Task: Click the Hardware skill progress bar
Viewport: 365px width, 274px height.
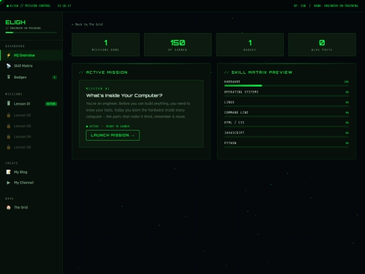Action: [x=287, y=86]
